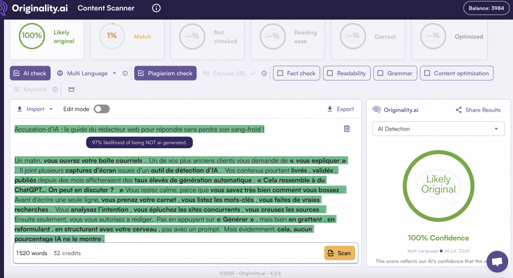Enable the Fact check checkbox
Viewport: 513px width, 278px height.
click(280, 73)
